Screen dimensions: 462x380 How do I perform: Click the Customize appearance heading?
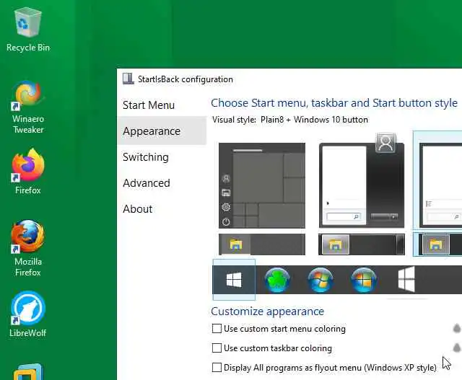point(267,311)
